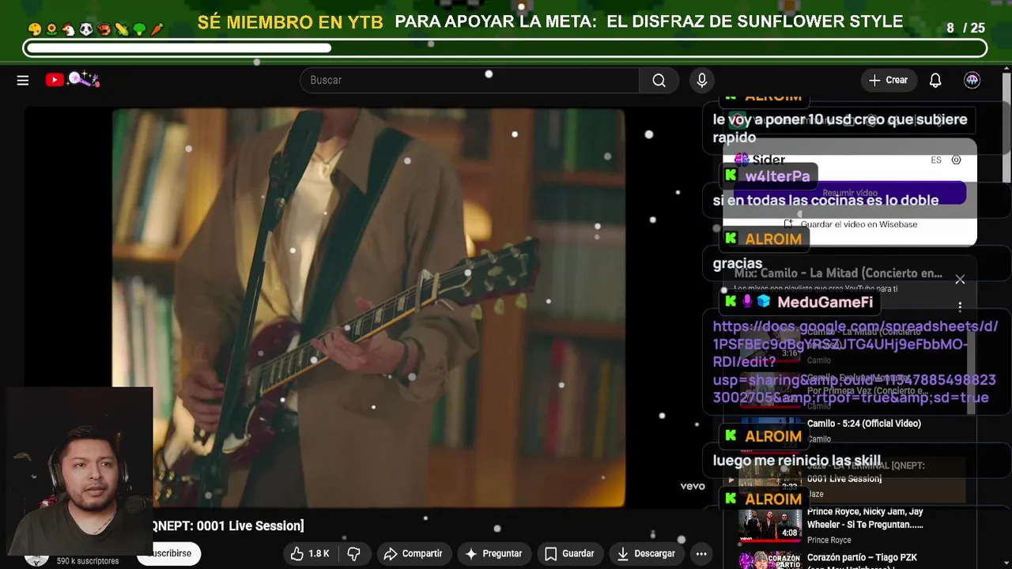Click the membership goal progress bar
The height and width of the screenshot is (569, 1012).
505,48
